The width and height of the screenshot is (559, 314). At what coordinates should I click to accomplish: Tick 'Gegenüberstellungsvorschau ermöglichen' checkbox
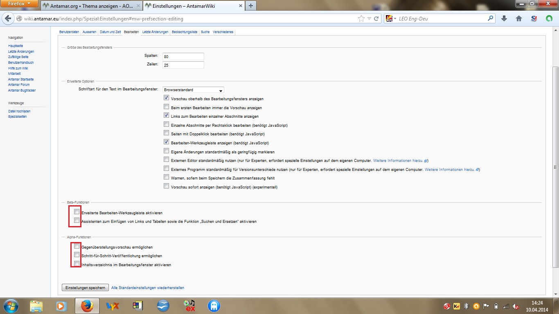[x=77, y=246]
